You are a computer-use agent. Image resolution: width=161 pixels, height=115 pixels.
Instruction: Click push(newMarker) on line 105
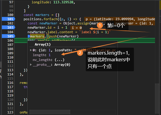pyautogui.click(x=64, y=36)
